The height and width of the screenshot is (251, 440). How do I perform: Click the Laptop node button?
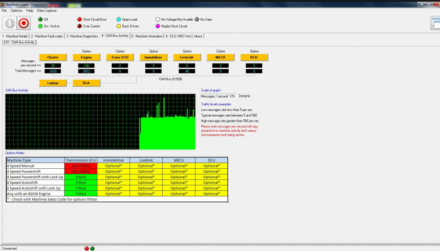coord(53,83)
